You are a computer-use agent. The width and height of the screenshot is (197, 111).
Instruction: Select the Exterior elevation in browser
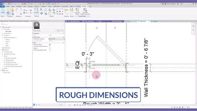7,40
